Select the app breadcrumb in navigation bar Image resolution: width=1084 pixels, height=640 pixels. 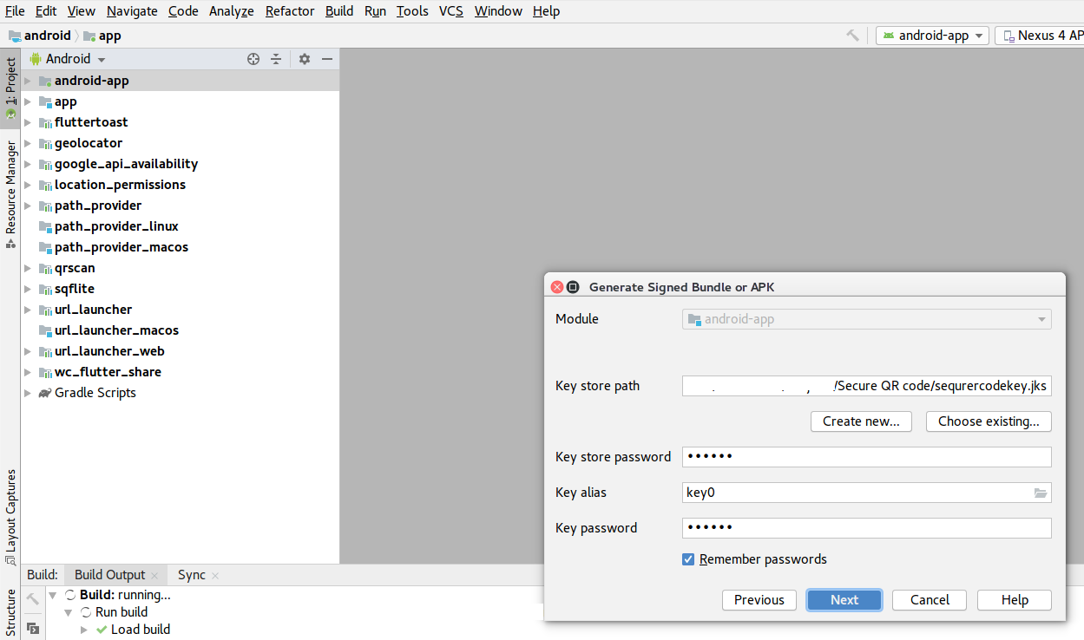coord(108,36)
